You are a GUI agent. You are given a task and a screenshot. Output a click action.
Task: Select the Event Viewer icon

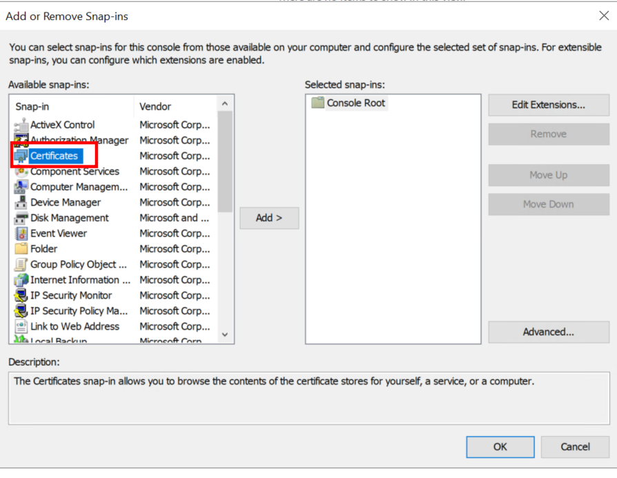click(x=21, y=234)
